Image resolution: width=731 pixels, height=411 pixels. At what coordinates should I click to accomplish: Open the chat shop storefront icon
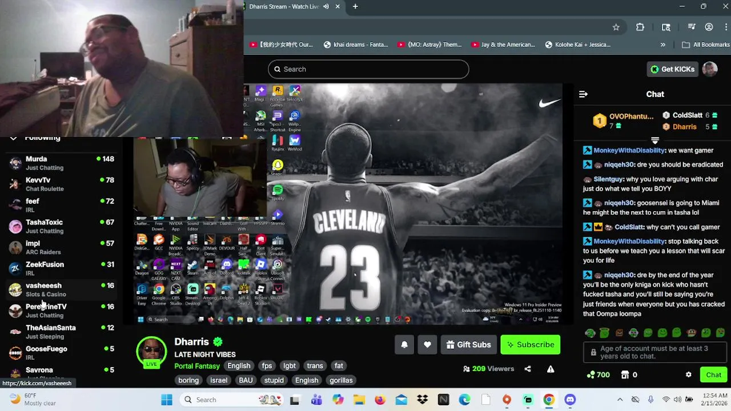click(x=625, y=375)
